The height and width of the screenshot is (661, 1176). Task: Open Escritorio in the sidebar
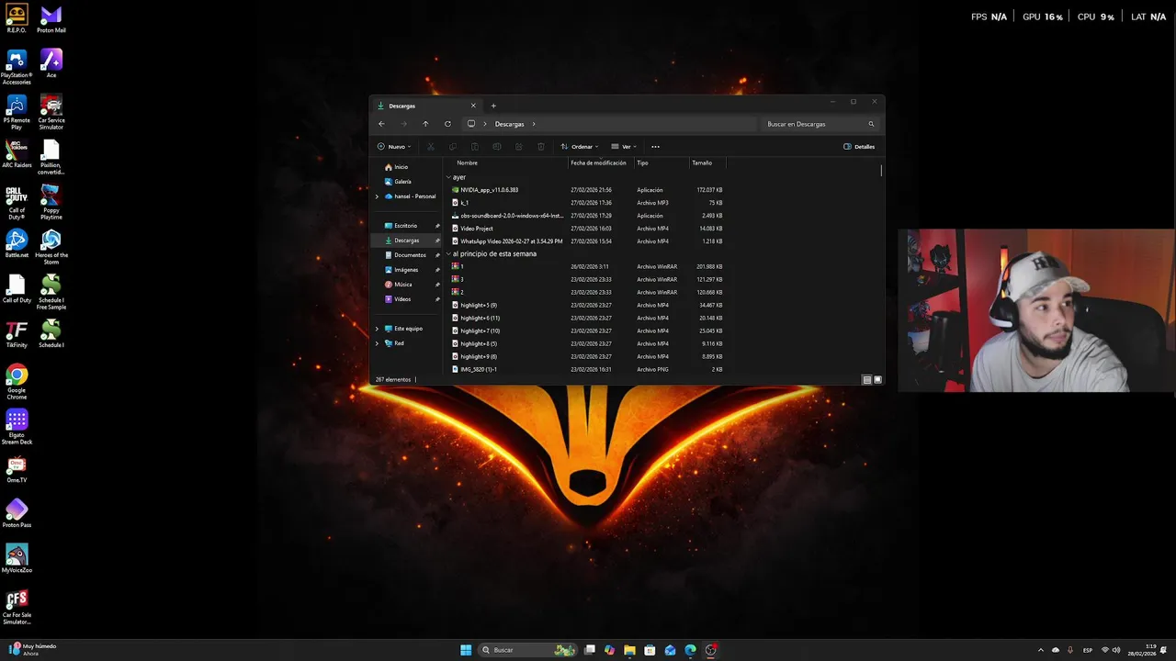point(405,226)
